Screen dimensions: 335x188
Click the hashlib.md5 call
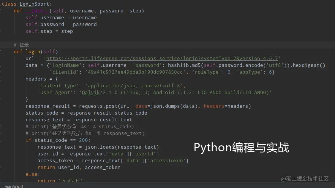(x=184, y=65)
